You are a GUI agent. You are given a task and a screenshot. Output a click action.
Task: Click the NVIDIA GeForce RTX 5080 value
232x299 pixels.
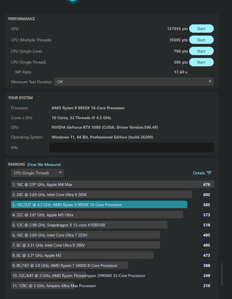coord(105,127)
